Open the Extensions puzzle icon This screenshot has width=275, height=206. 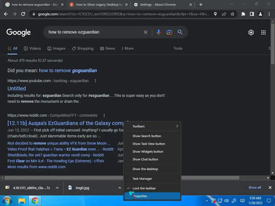pos(243,14)
